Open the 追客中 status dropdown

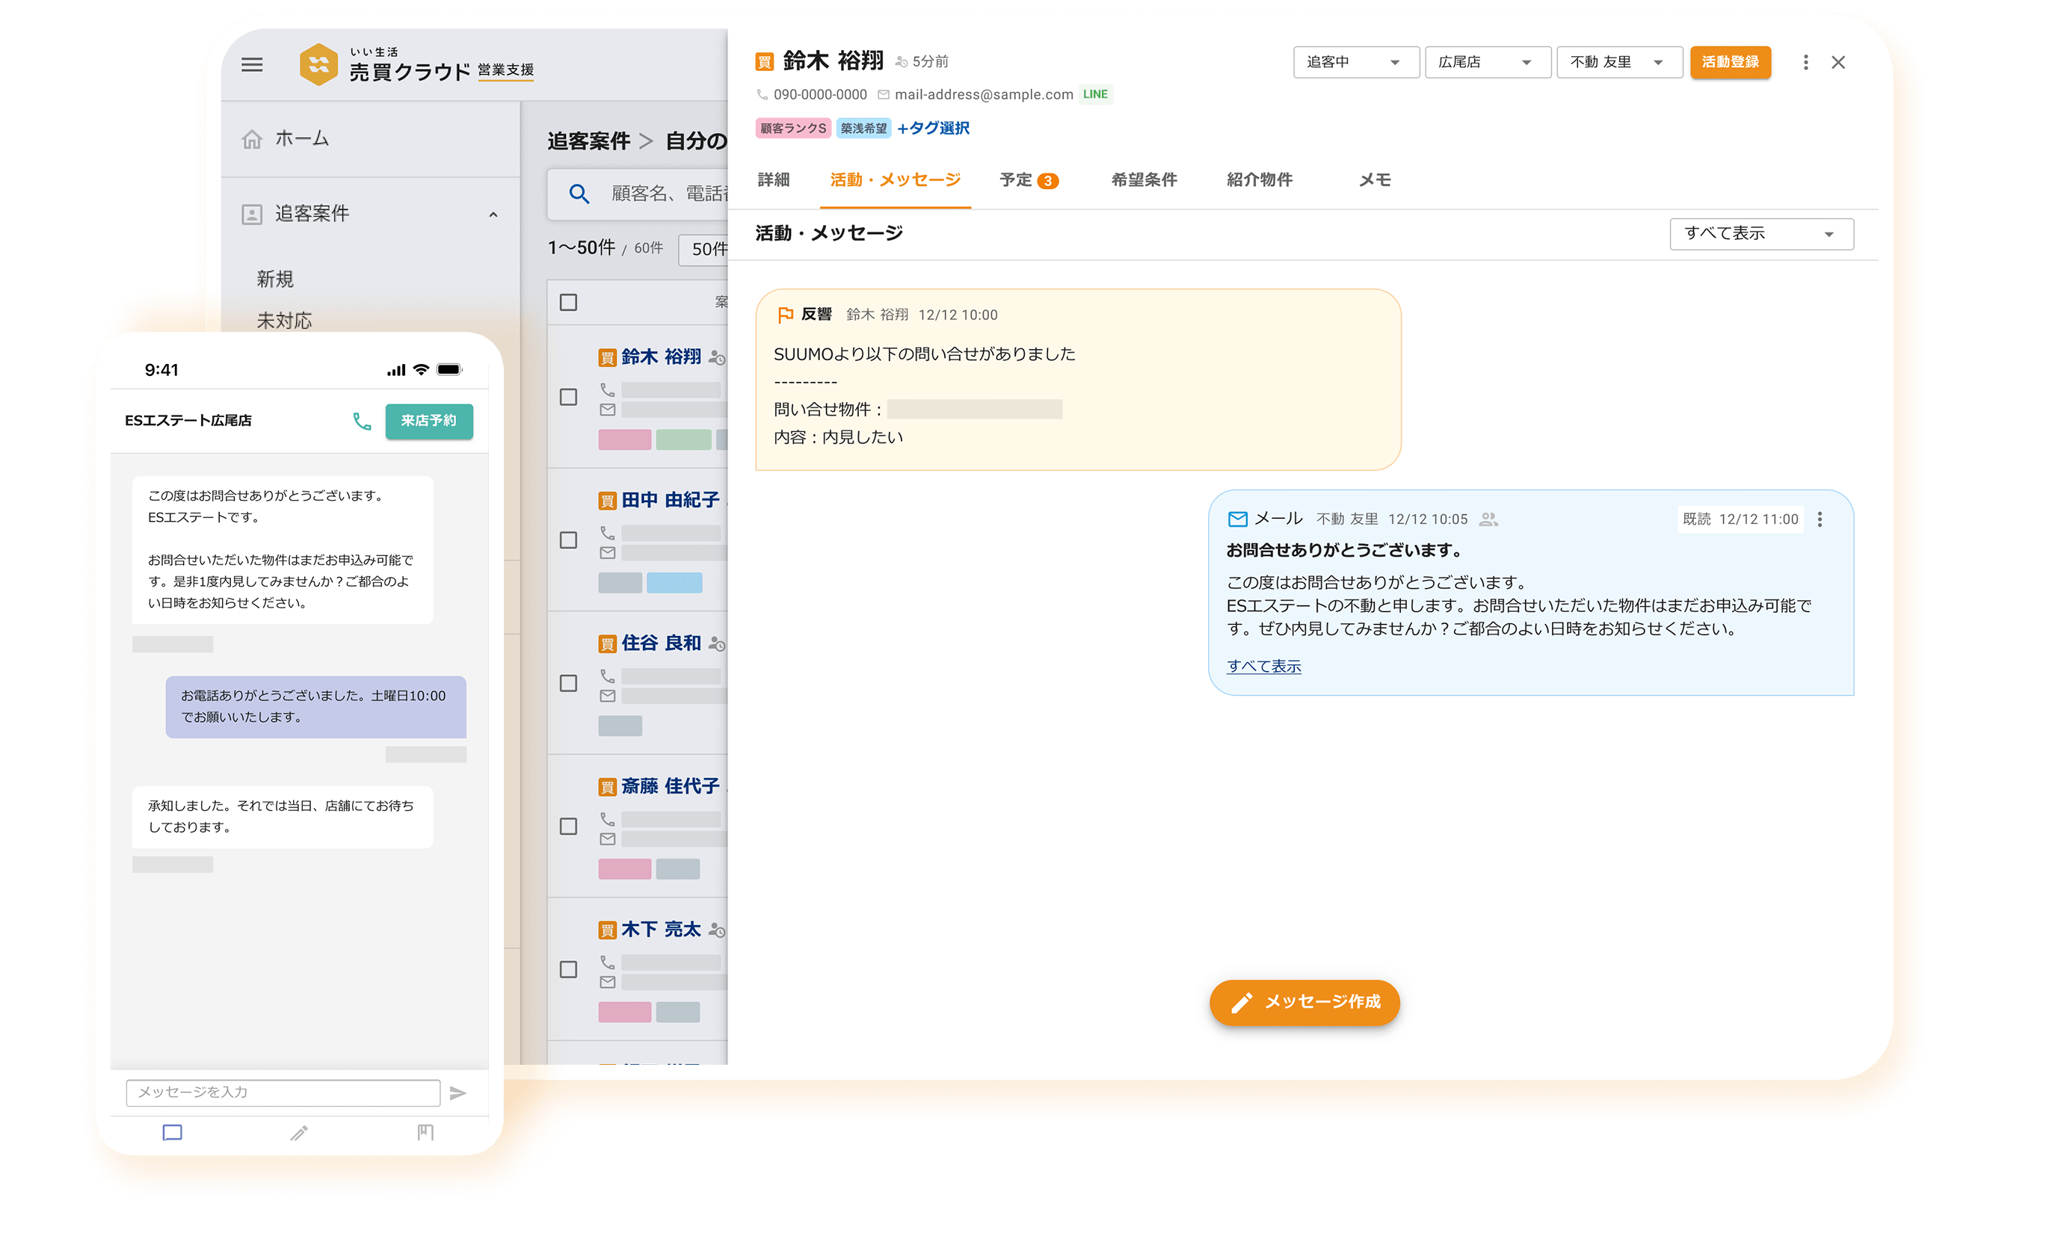1356,63
